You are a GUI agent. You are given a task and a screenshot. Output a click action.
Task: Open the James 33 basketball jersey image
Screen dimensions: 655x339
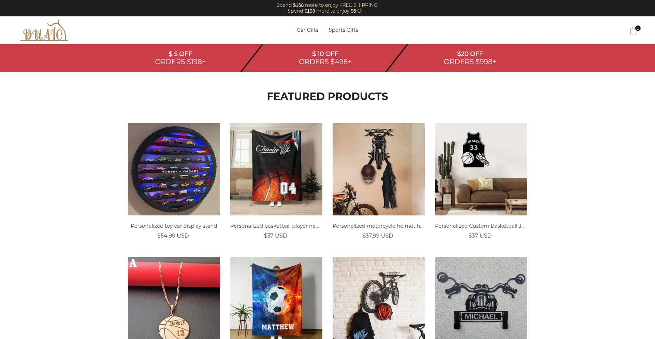click(481, 169)
